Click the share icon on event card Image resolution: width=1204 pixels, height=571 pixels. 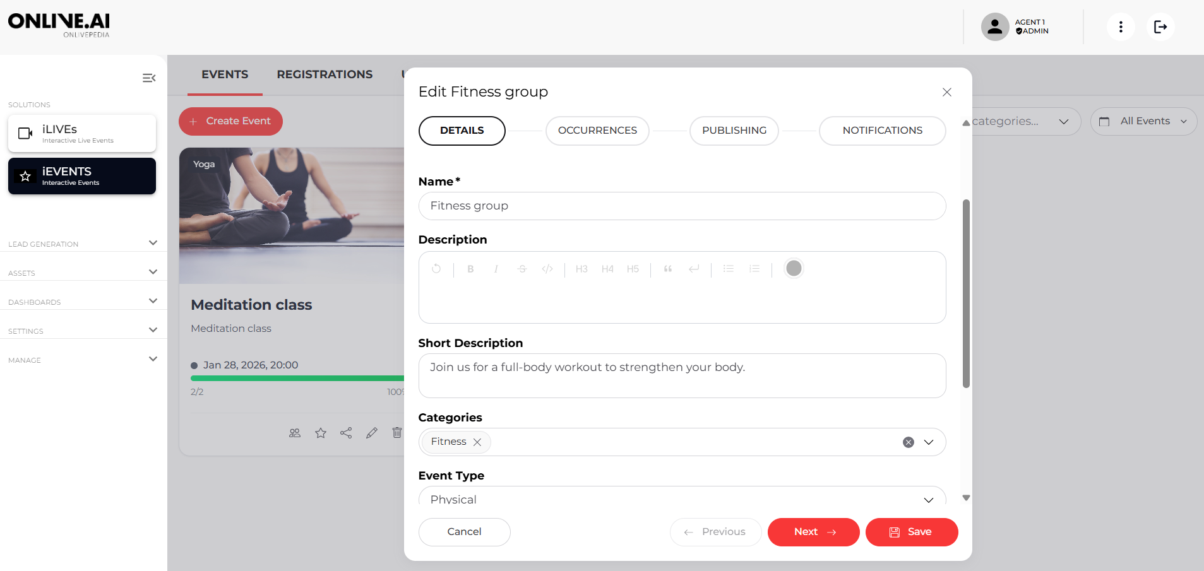click(x=346, y=433)
